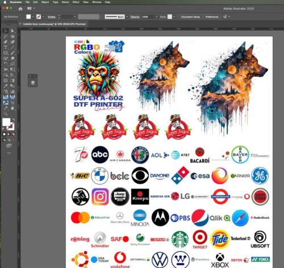This screenshot has height=268, width=284.
Task: Click the Document Setup button
Action: pyautogui.click(x=190, y=17)
